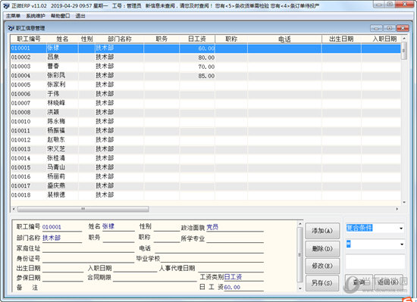Select employee row 010003
This screenshot has height=302, width=417.
205,67
